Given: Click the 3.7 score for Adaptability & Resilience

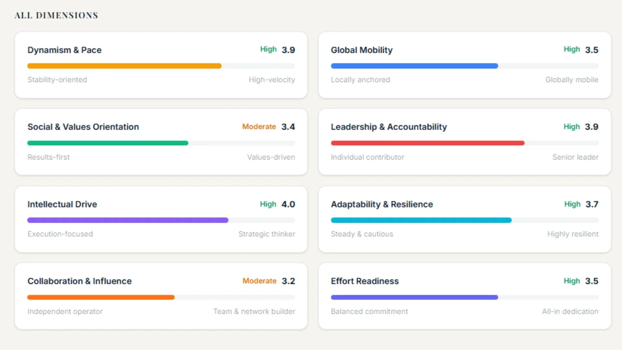Looking at the screenshot, I should point(592,204).
